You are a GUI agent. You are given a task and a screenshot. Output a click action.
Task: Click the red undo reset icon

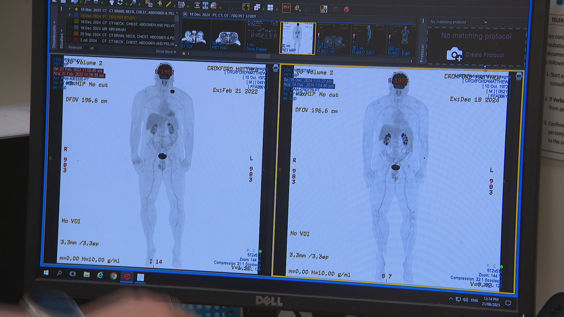[x=347, y=10]
